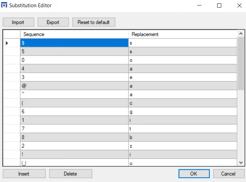
Task: Click the Import button
Action: 18,22
